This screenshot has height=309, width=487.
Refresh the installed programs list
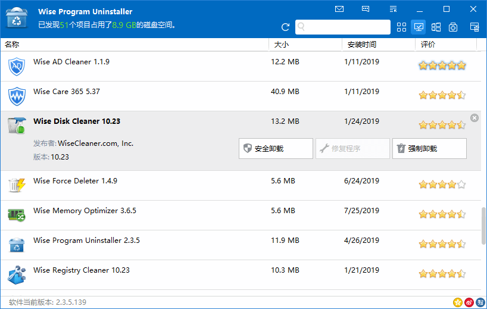click(x=285, y=27)
